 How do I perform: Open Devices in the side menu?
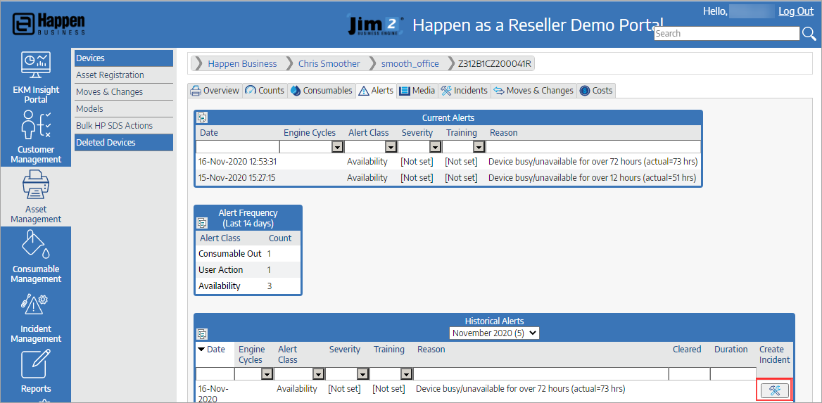124,58
